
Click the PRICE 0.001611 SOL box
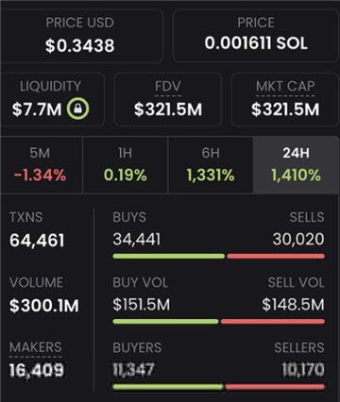click(256, 36)
